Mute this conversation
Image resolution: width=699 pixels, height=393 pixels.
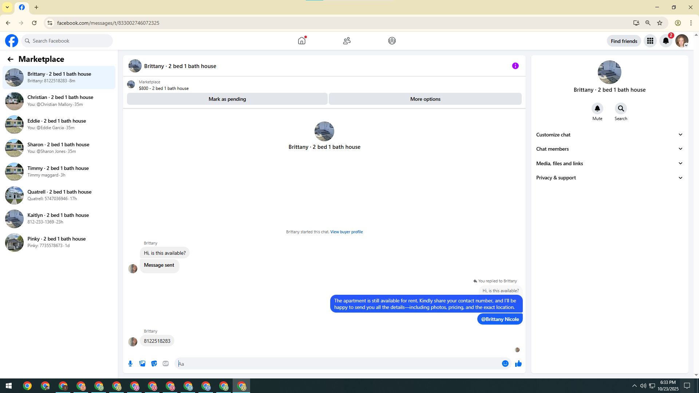click(597, 109)
